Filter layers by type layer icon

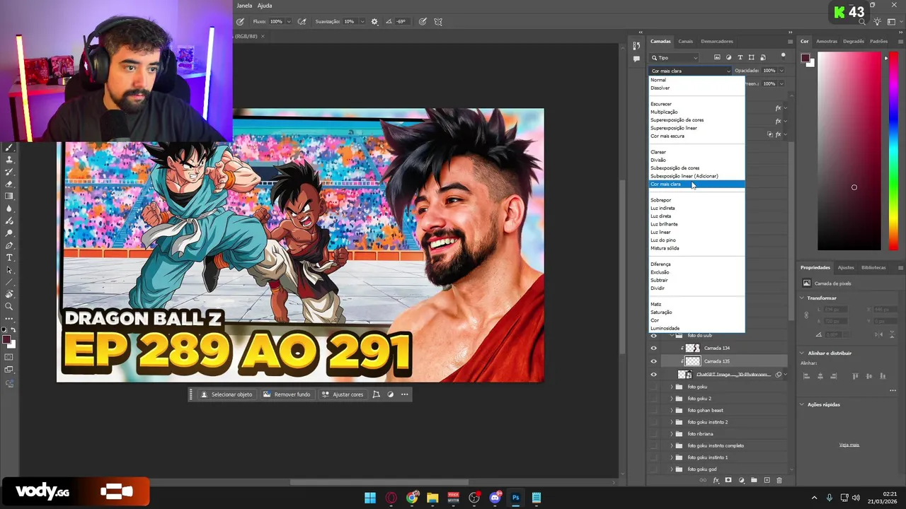pos(740,57)
